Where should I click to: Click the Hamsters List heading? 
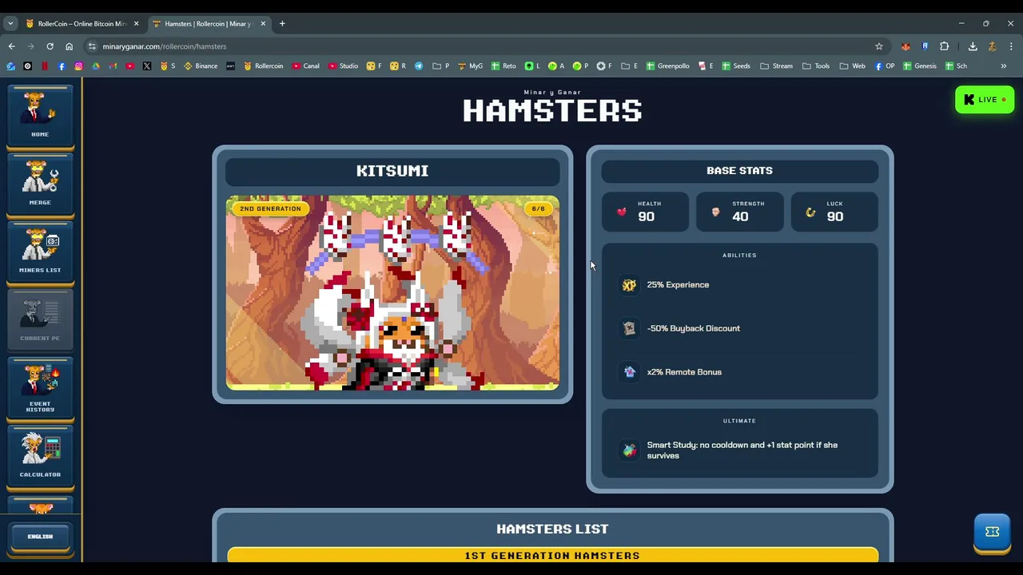pos(552,529)
